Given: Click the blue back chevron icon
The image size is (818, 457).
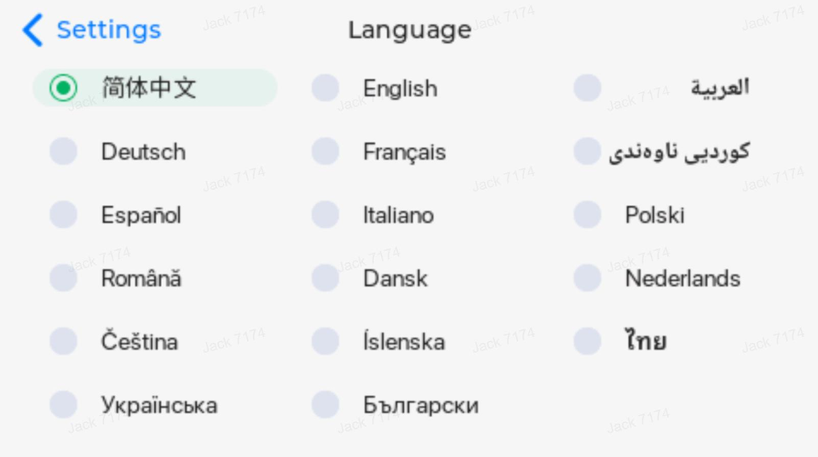Looking at the screenshot, I should tap(32, 31).
